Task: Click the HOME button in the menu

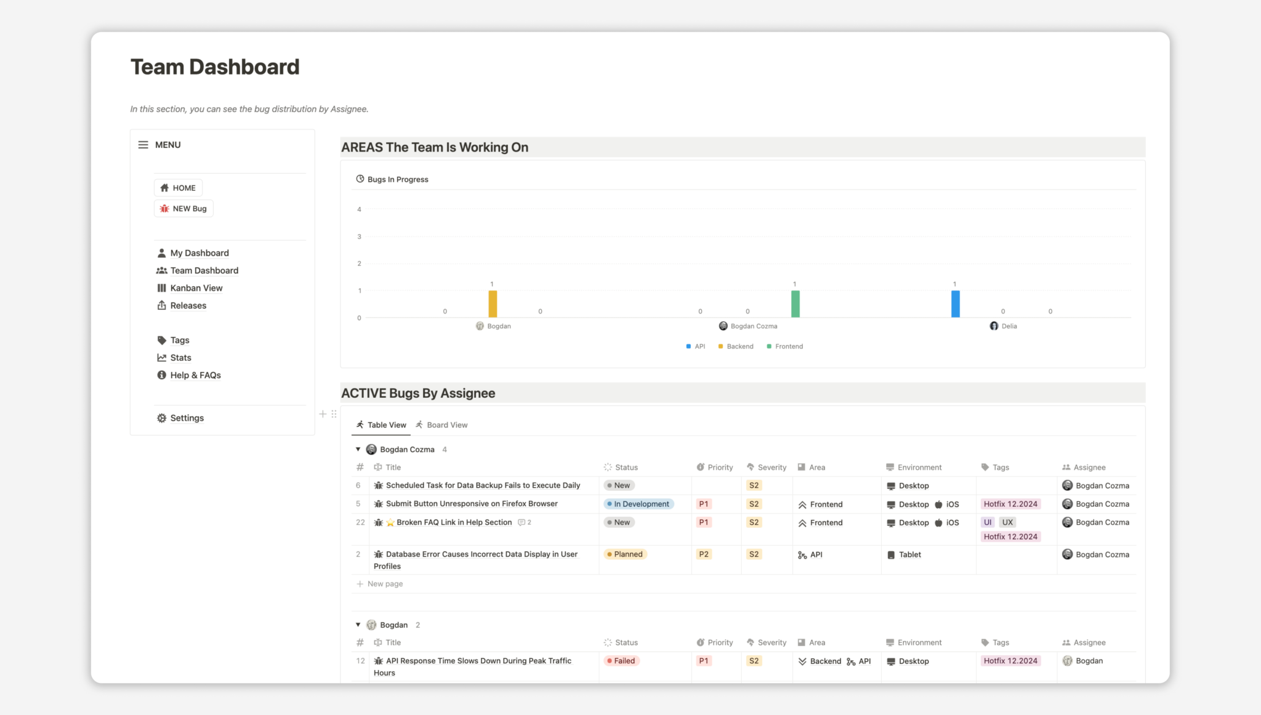Action: click(x=178, y=188)
